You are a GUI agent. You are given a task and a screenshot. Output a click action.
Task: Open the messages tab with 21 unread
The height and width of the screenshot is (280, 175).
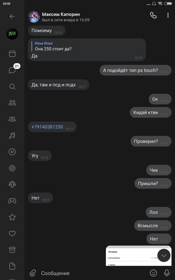[x=12, y=70]
